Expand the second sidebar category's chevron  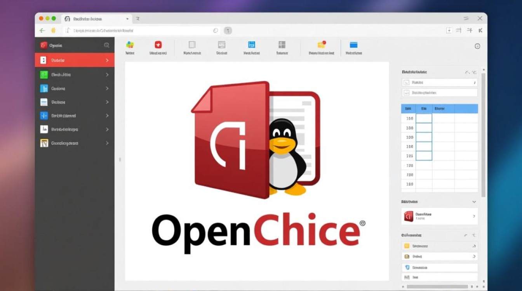click(x=108, y=74)
